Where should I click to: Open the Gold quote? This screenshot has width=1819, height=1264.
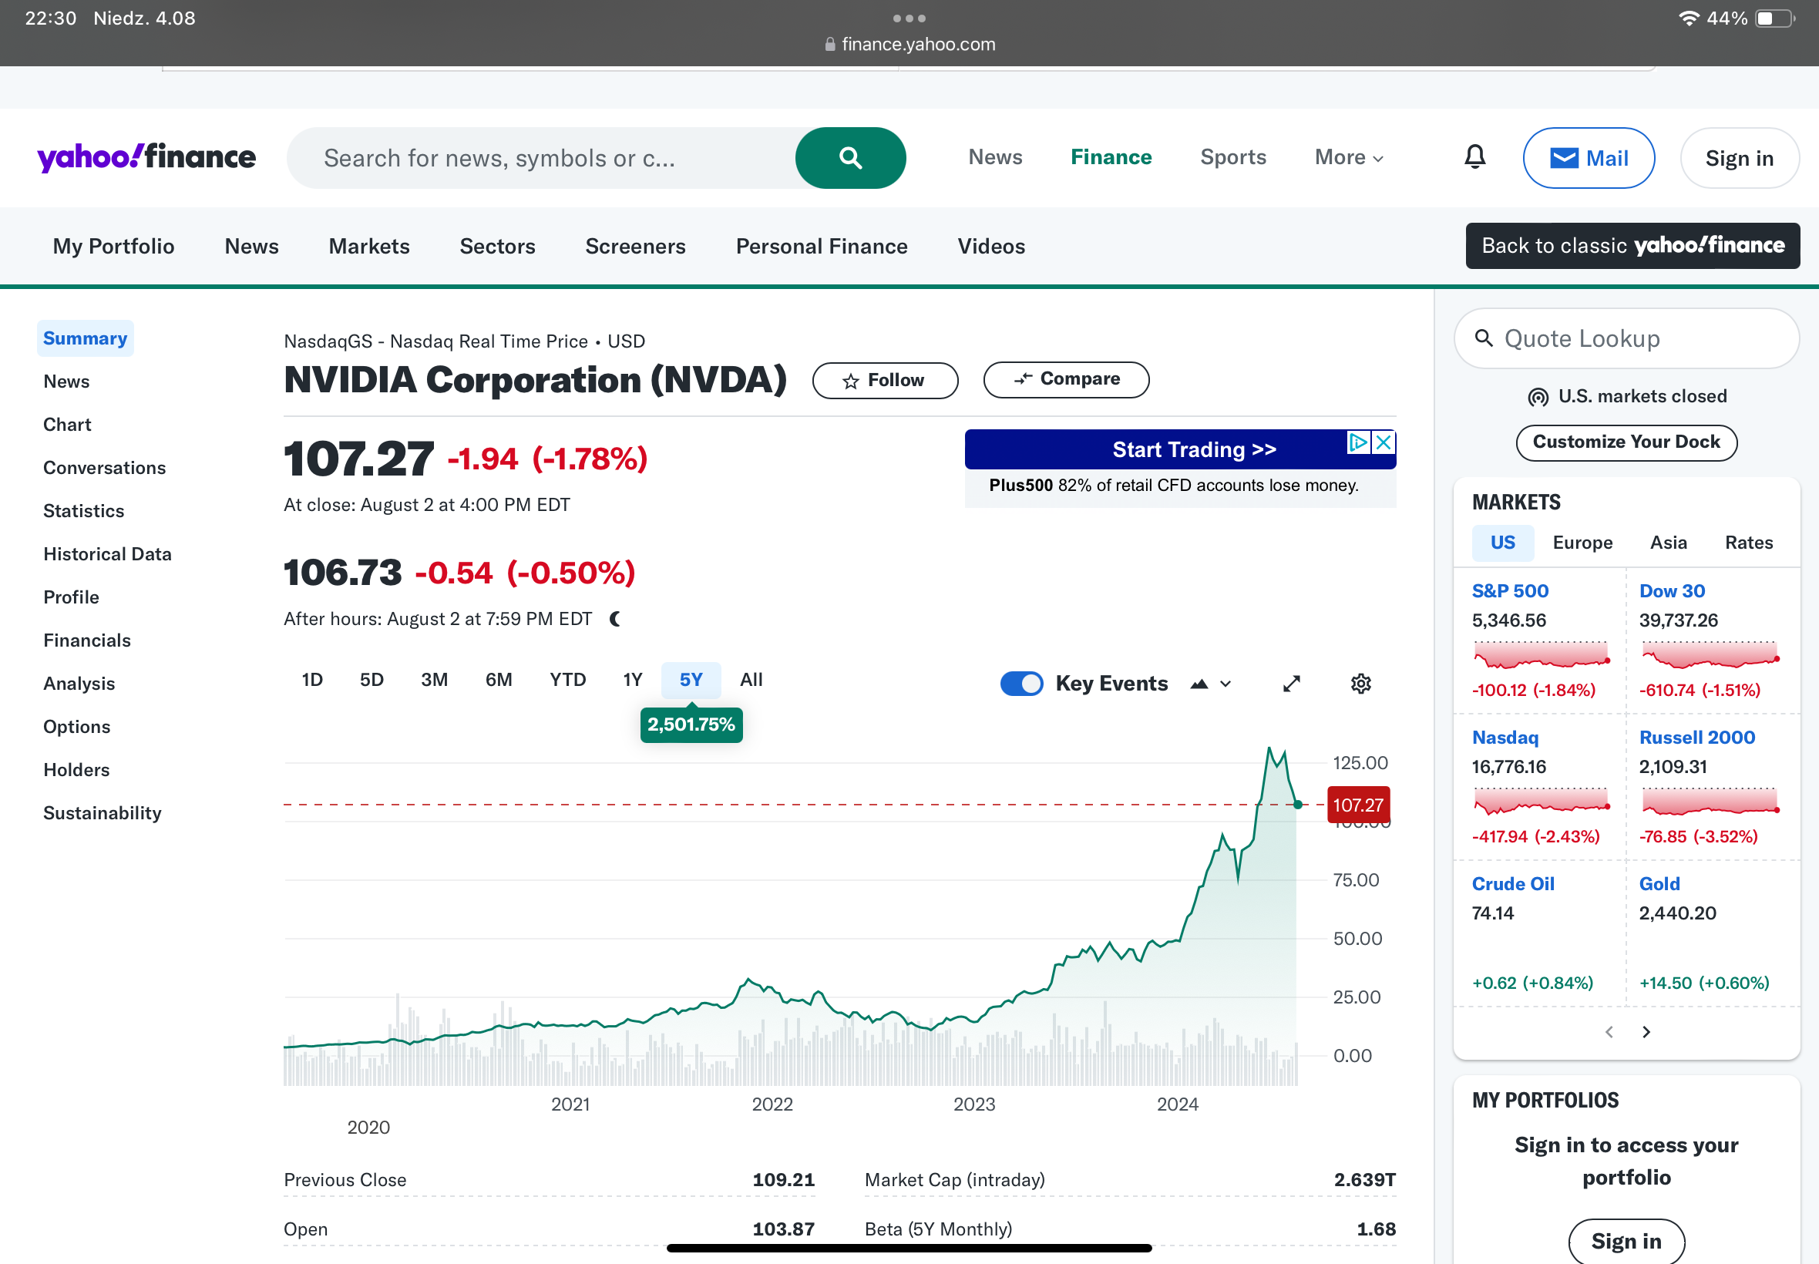tap(1659, 884)
